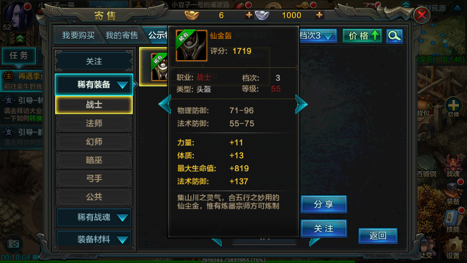This screenshot has width=467, height=263.
Task: Show previous item with left arrow
Action: tap(165, 105)
